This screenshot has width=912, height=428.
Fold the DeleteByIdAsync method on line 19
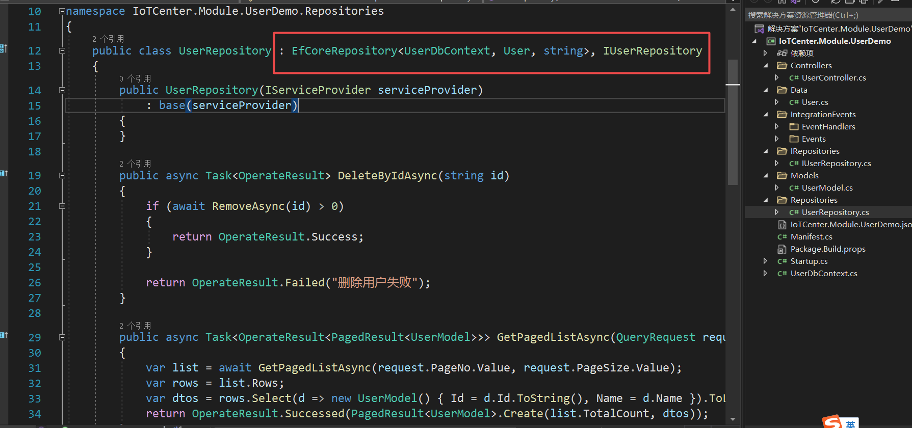point(62,175)
